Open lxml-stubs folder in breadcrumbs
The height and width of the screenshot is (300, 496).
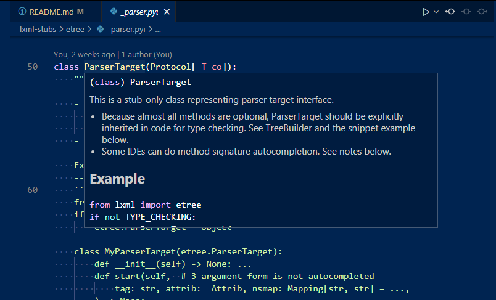pos(38,29)
